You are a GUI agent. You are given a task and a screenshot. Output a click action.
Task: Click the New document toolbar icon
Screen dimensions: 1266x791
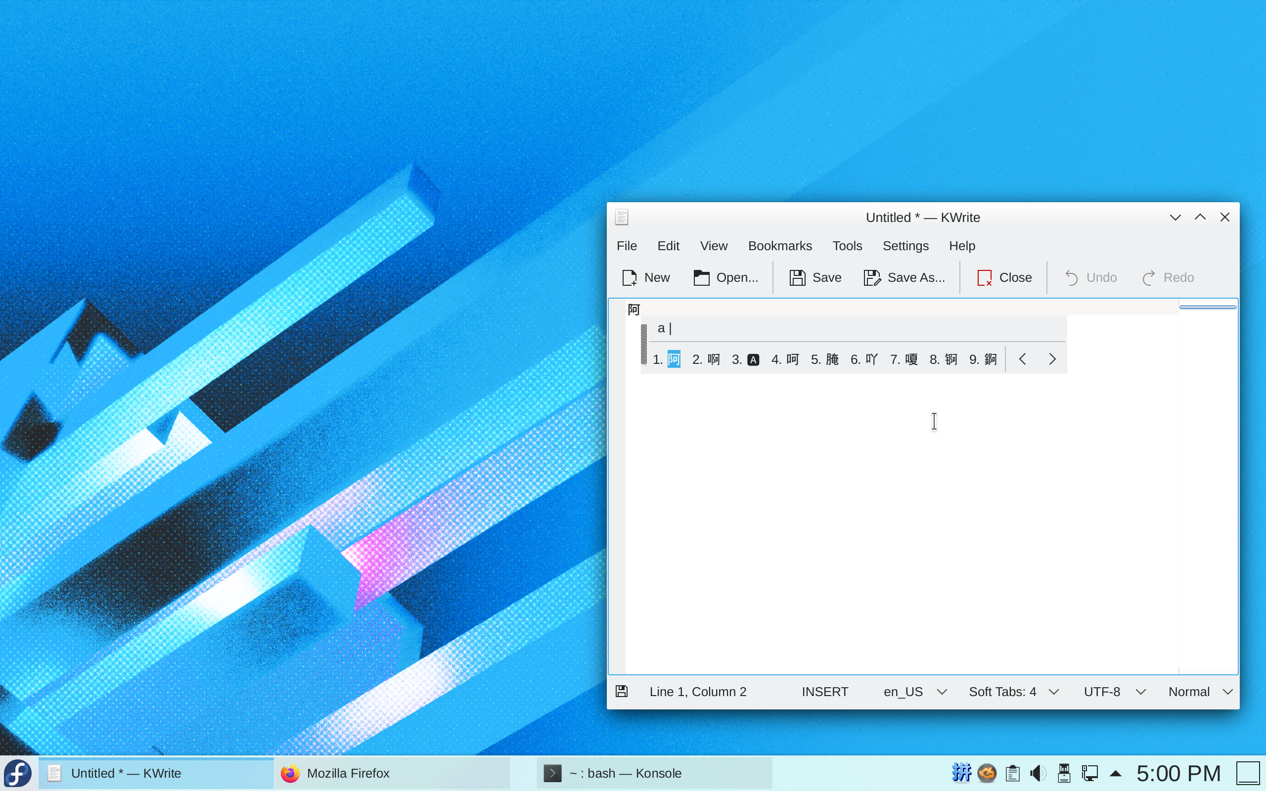(630, 278)
